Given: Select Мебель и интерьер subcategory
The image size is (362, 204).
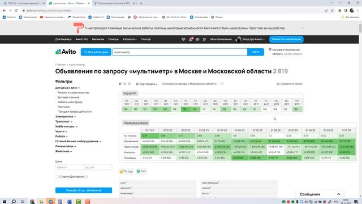Looking at the screenshot, I should 70,102.
